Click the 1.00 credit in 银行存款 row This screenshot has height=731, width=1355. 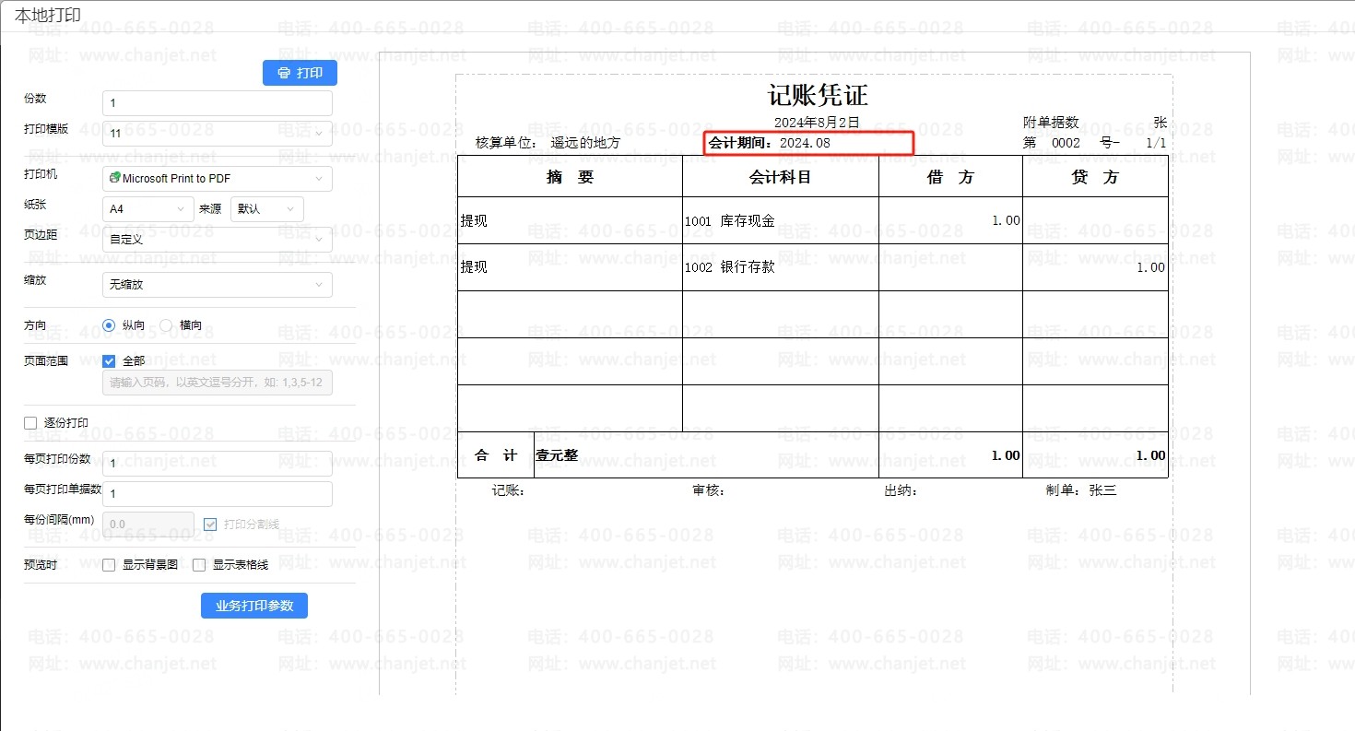tap(1150, 267)
